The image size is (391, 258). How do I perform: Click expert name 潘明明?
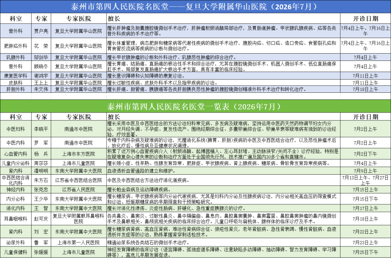41,171
